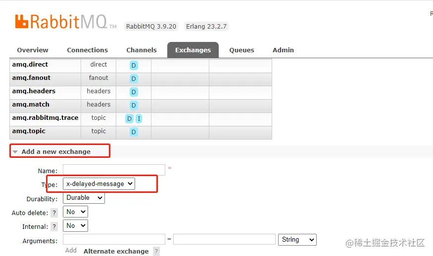
Task: Open the Auto delete No dropdown
Action: tap(75, 212)
